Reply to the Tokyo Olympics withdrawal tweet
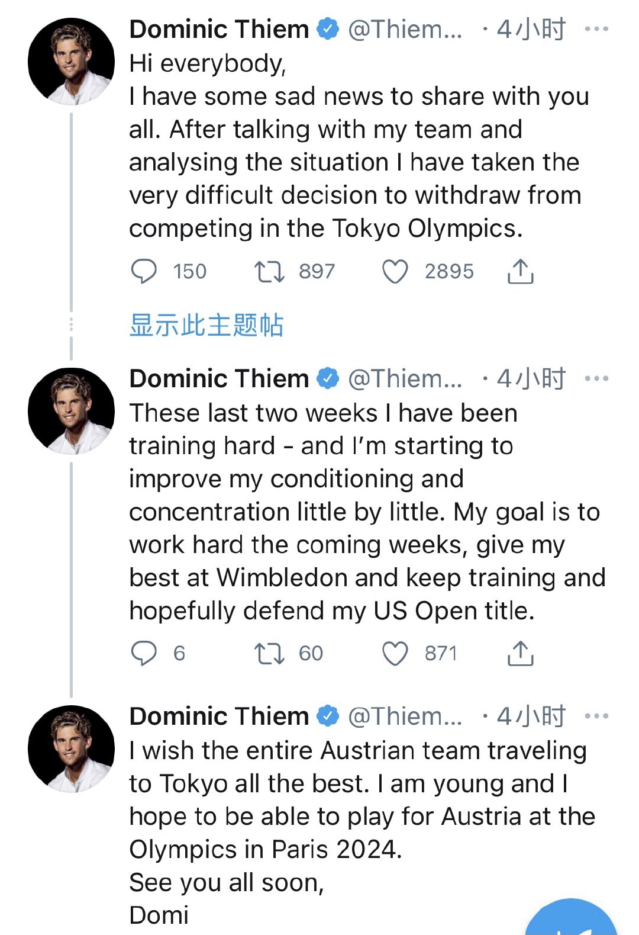 [144, 272]
